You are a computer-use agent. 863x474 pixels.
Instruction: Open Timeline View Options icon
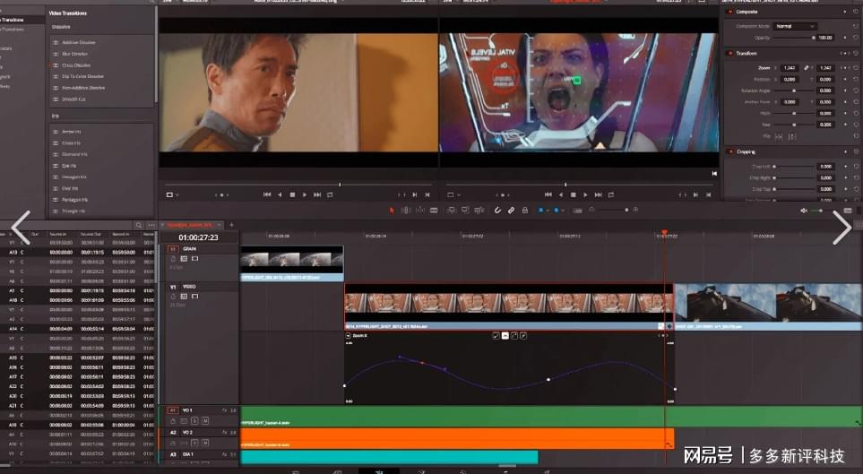[x=577, y=211]
